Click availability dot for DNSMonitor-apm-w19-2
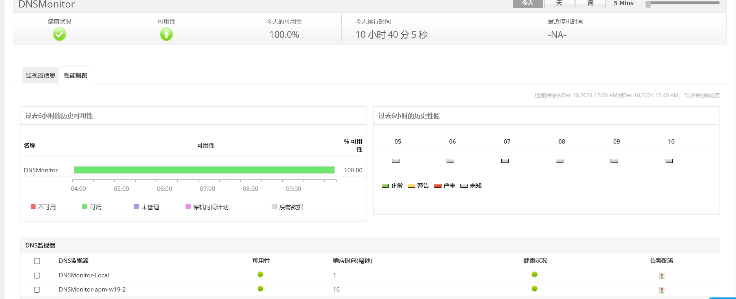Viewport: 736px width, 299px height. coord(260,289)
